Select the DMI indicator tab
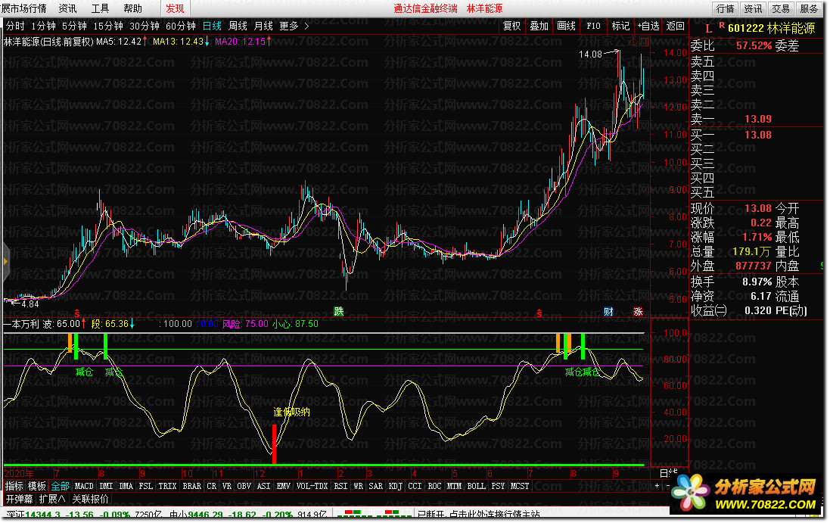The image size is (830, 523). point(107,485)
